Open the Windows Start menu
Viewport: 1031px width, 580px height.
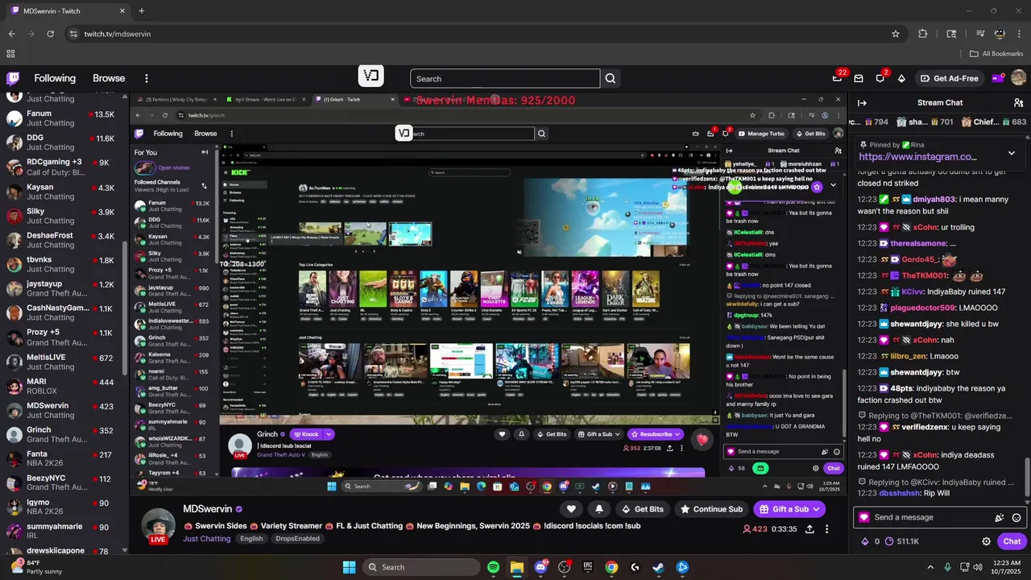click(350, 567)
